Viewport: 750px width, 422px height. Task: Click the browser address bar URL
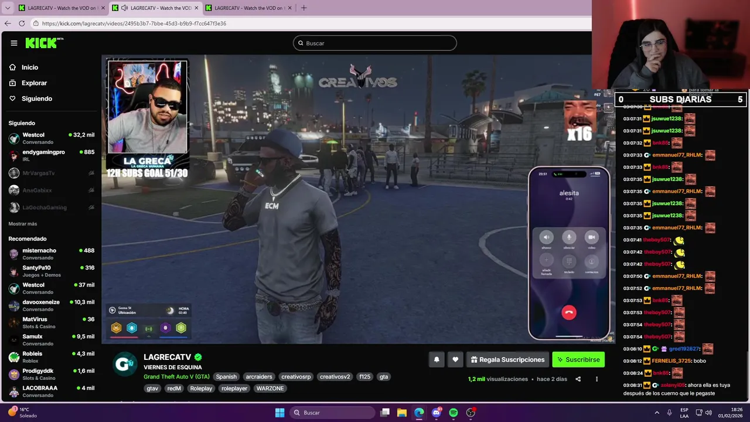point(134,23)
